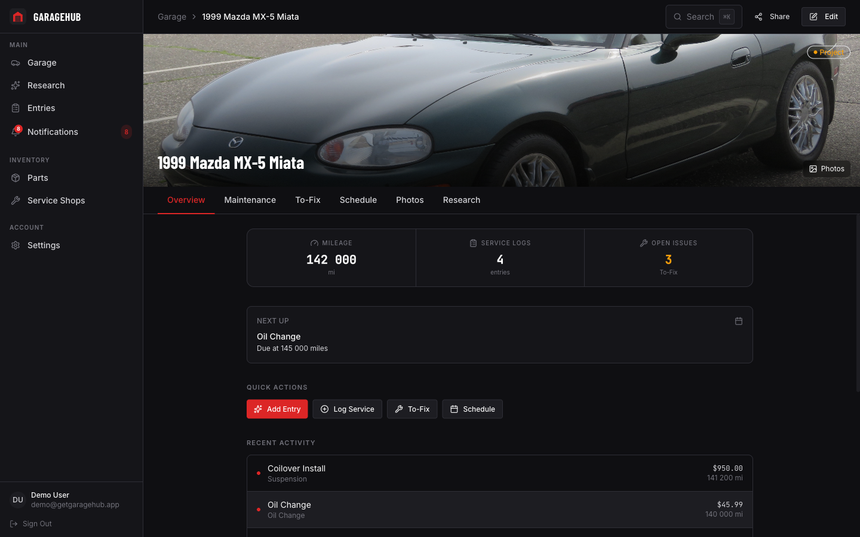Click the Edit pencil icon

click(813, 17)
